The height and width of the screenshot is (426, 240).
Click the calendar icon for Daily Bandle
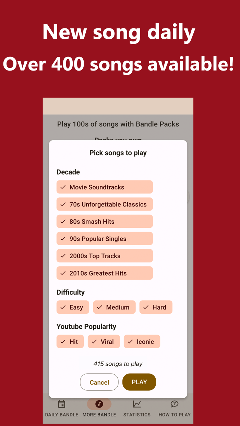[x=61, y=404]
